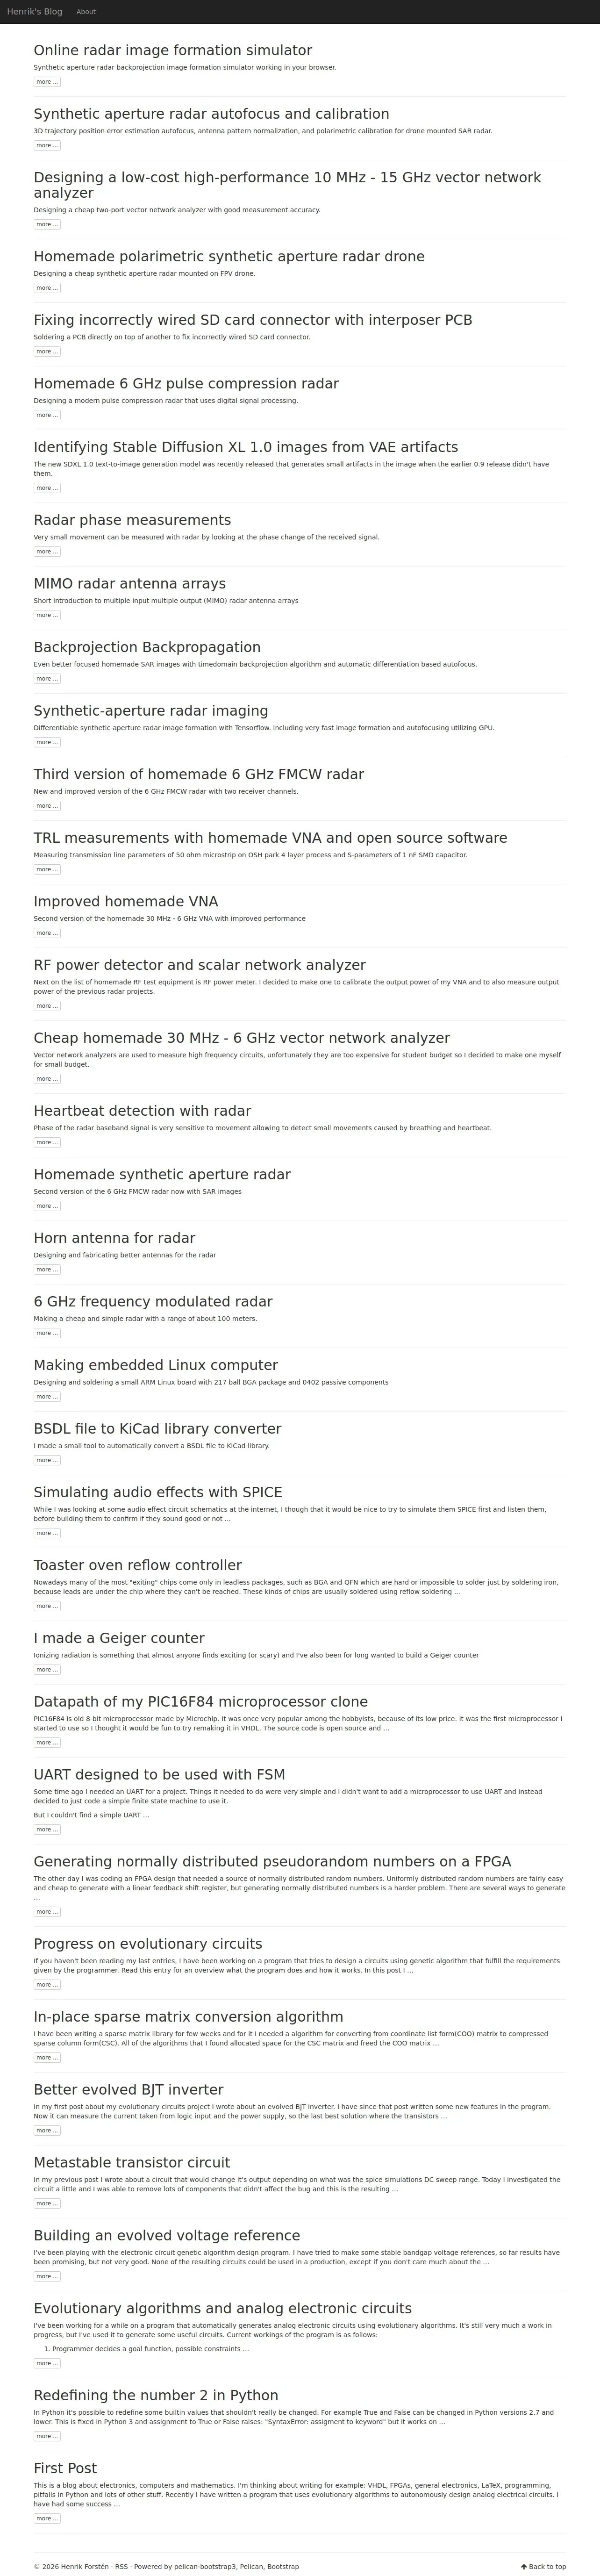The width and height of the screenshot is (600, 2576).
Task: Open "Making embedded Linux computer" article
Action: tap(155, 1365)
